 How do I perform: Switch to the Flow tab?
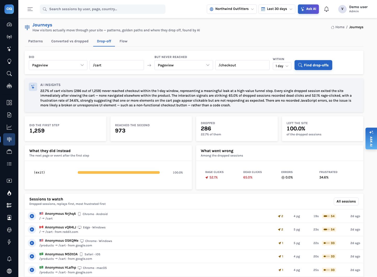click(123, 41)
